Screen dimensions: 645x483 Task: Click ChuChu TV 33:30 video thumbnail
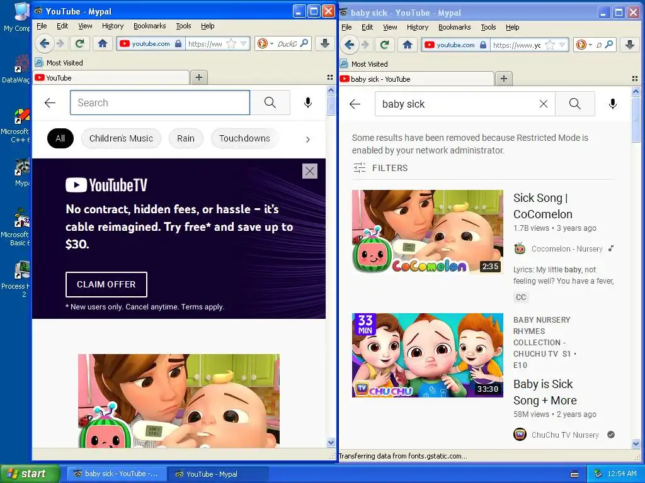(x=428, y=355)
